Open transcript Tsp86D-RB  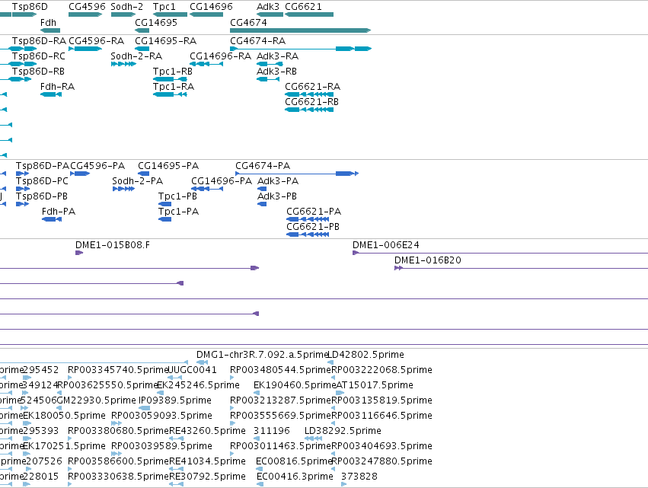[x=38, y=72]
